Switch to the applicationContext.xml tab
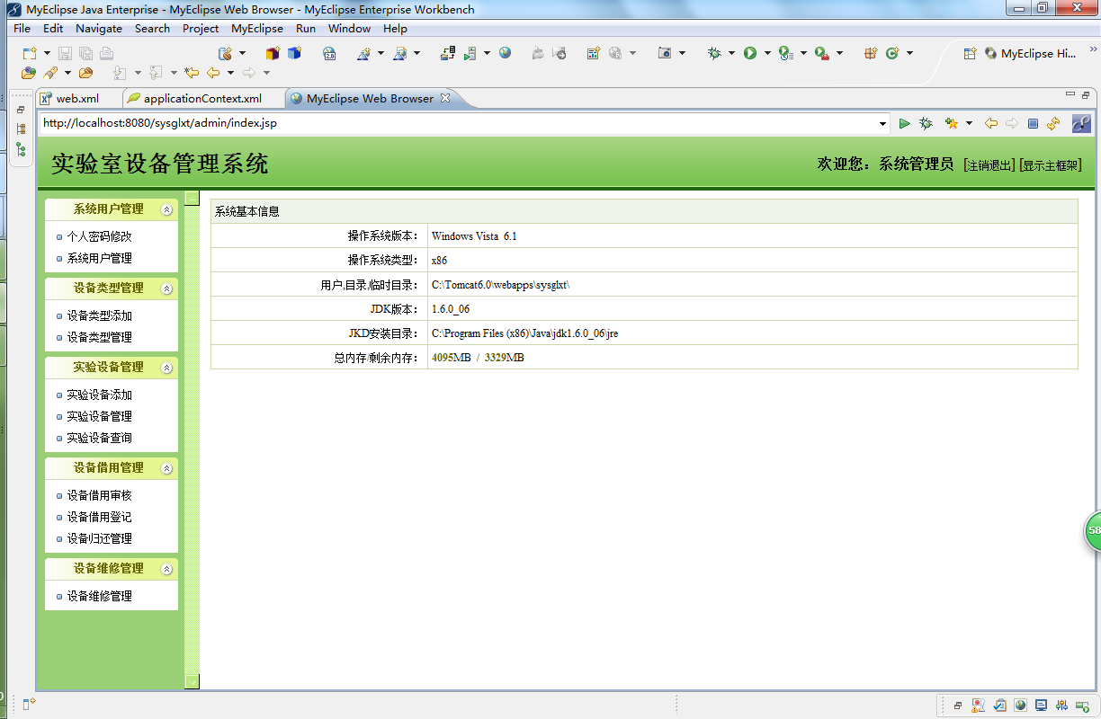 point(202,99)
